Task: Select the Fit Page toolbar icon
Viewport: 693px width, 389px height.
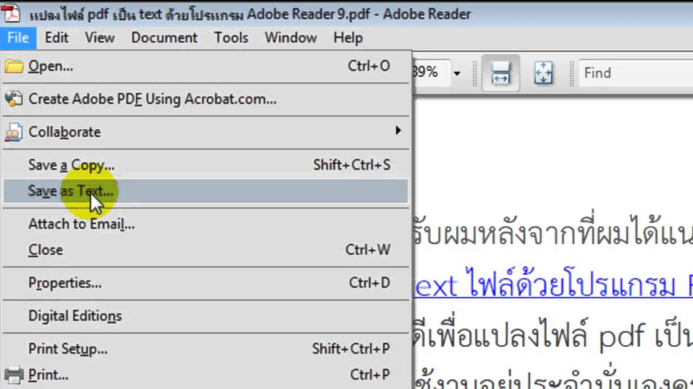Action: [x=543, y=73]
